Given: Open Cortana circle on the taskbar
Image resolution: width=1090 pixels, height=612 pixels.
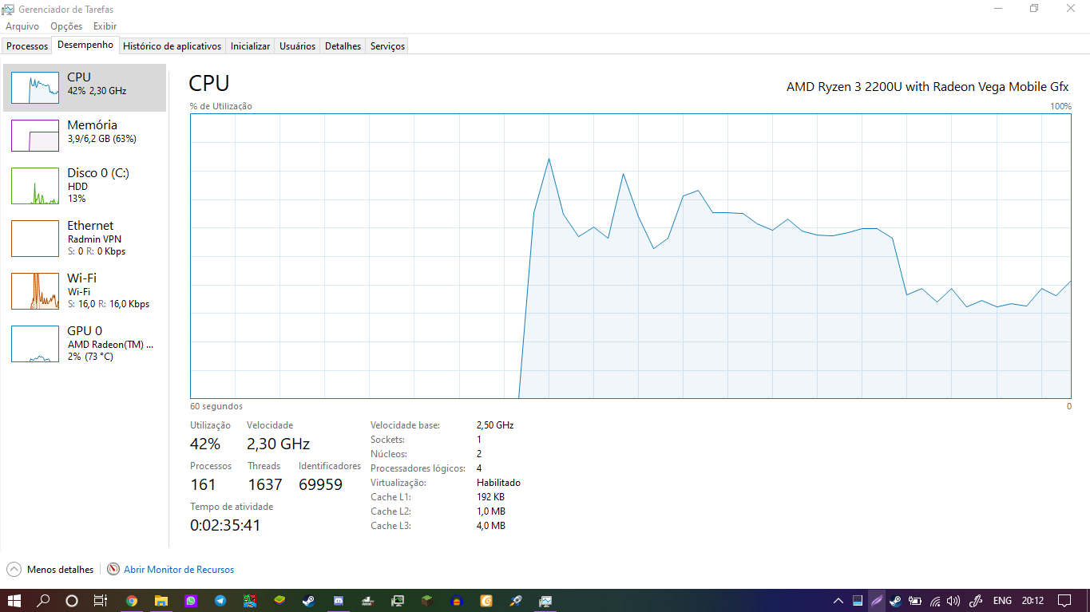Looking at the screenshot, I should (72, 600).
